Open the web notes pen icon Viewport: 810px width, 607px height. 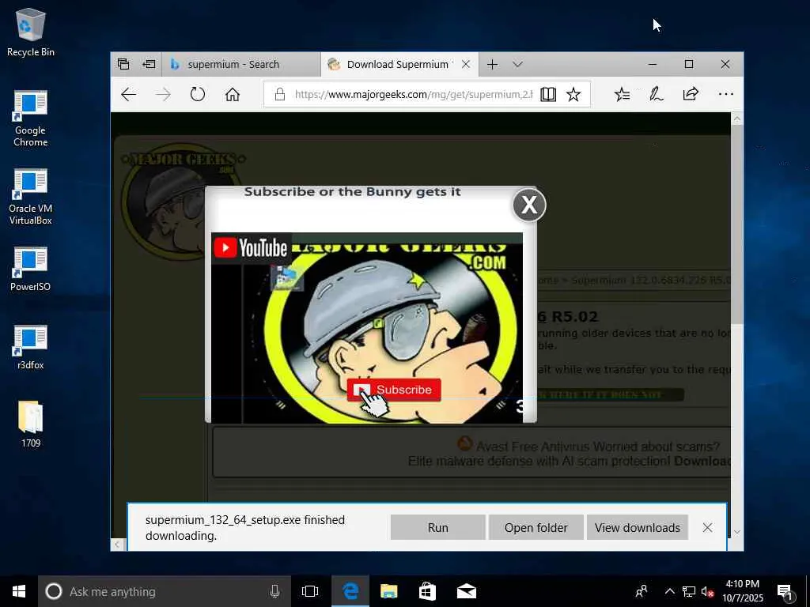coord(656,95)
